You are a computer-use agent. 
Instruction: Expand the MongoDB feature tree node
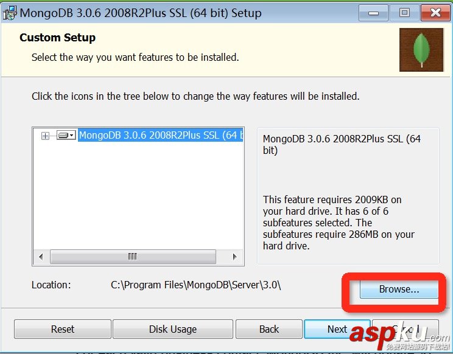[45, 136]
